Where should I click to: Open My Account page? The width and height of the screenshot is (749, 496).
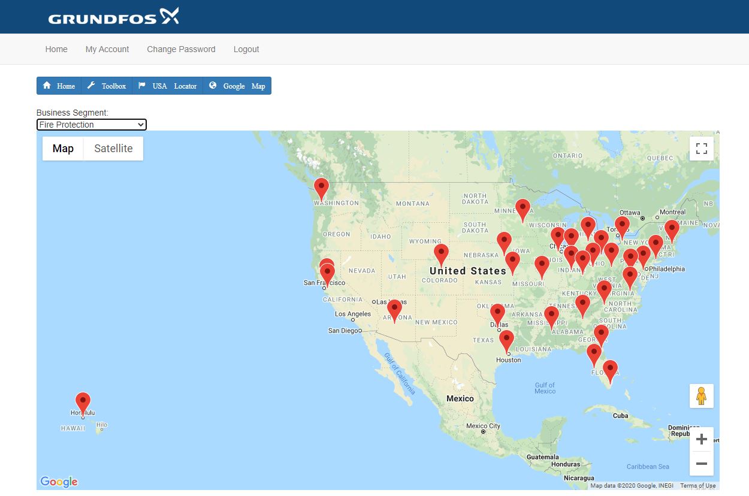(107, 49)
